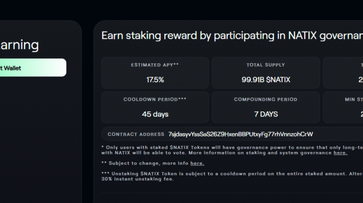
Task: Open 'here' link after Subject to change
Action: point(197,163)
